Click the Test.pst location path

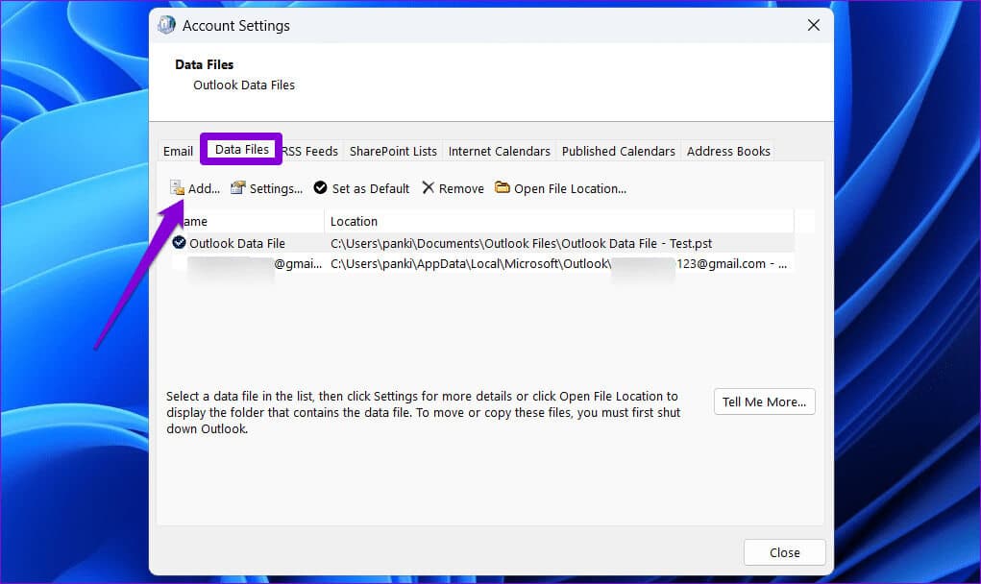click(521, 243)
